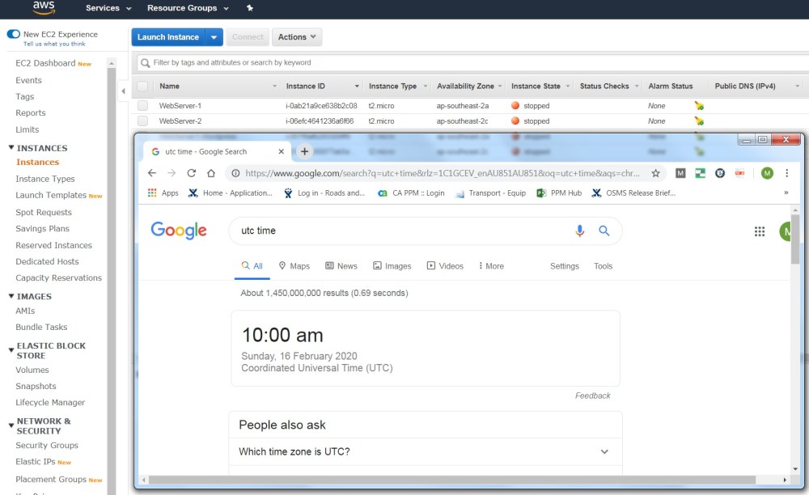Click the instance filter search field
This screenshot has width=809, height=495.
[469, 62]
